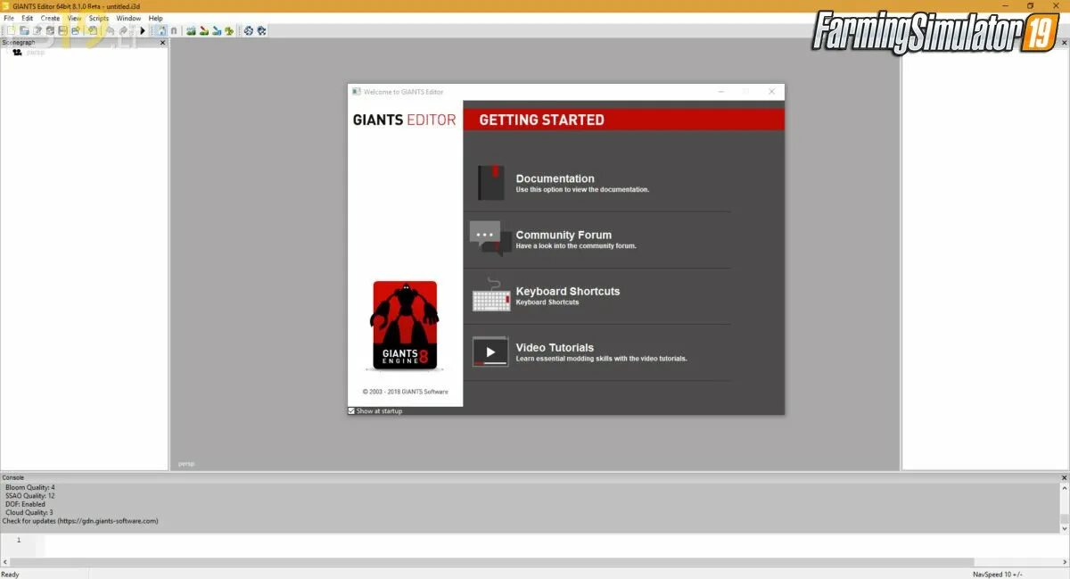The width and height of the screenshot is (1070, 579).
Task: Click the Bloom Quality: 4 console line
Action: coord(30,488)
